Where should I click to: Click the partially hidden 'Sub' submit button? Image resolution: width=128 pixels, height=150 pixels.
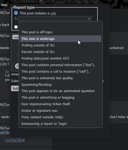pyautogui.click(x=15, y=88)
